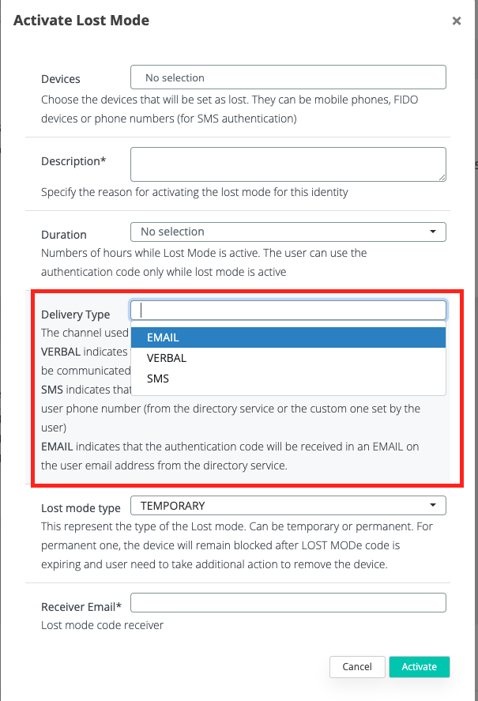Click the Devices field label
The width and height of the screenshot is (478, 701).
61,79
